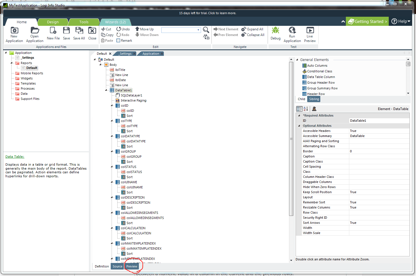Switch properties to categorized view
Screen dimensions: 416x276
pos(299,109)
